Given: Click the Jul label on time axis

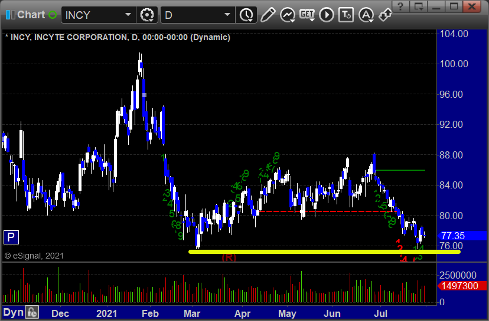Looking at the screenshot, I should point(380,313).
